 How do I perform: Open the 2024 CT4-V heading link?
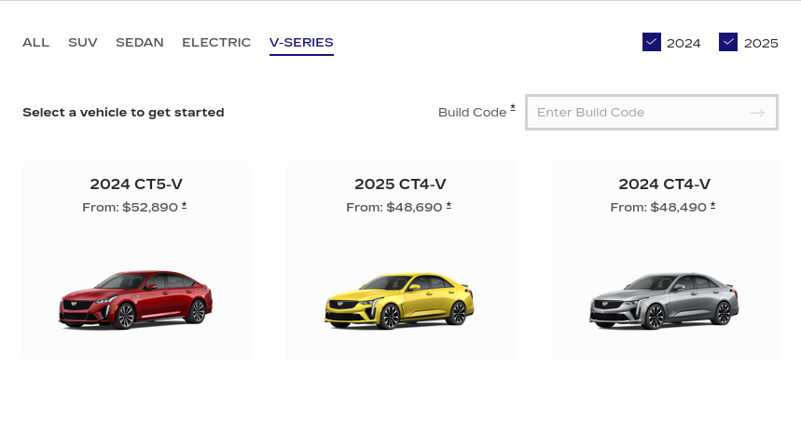point(664,184)
